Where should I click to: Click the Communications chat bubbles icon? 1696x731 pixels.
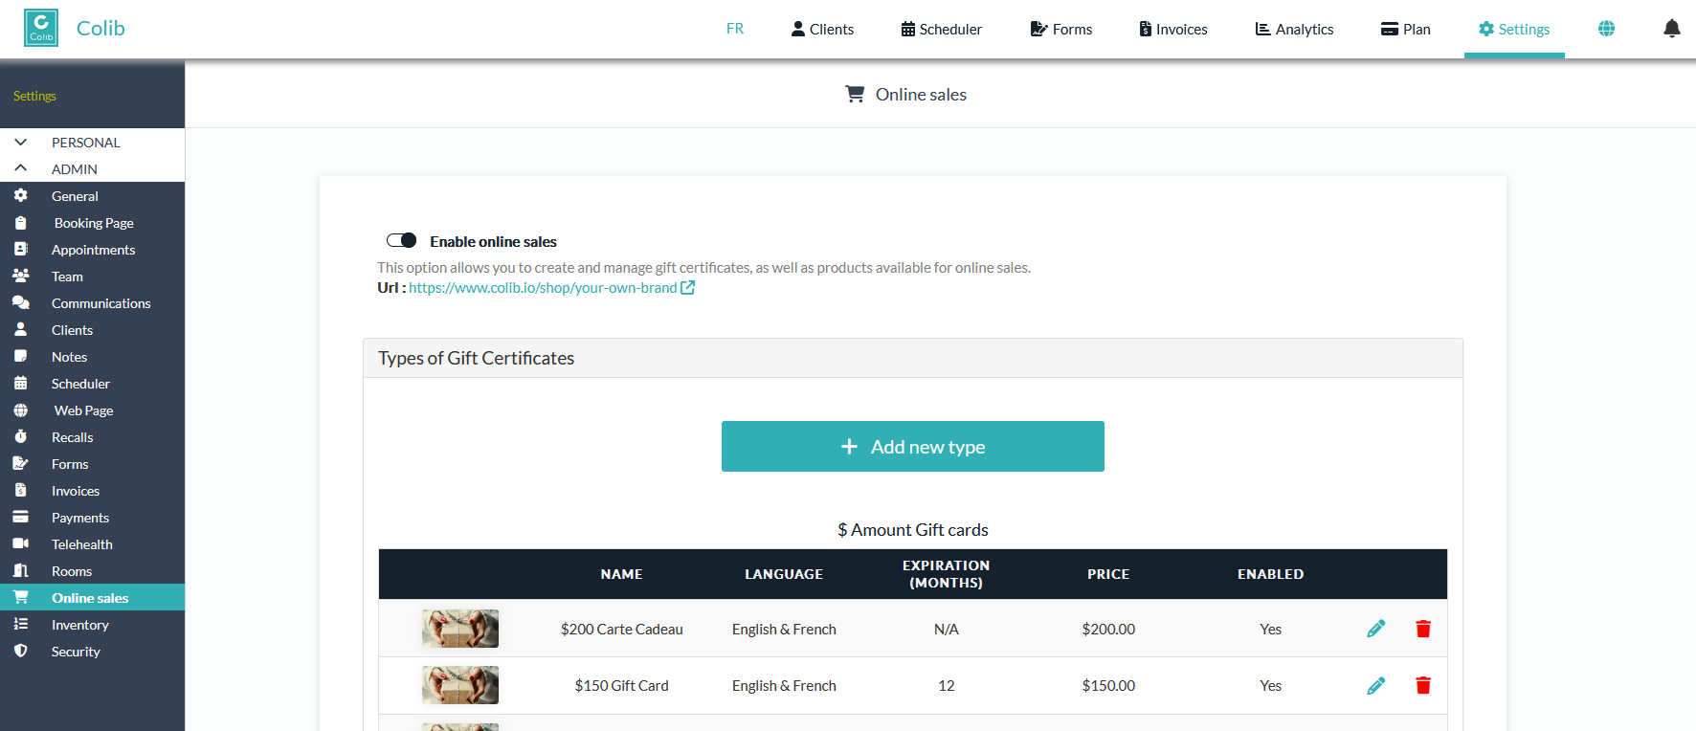click(20, 302)
